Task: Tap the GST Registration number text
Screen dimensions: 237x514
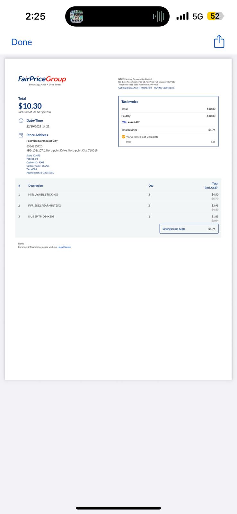Action: (x=135, y=88)
